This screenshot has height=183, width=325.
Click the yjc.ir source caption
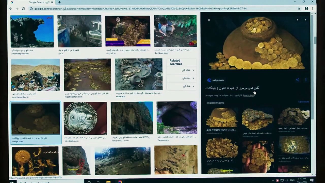tap(60, 54)
